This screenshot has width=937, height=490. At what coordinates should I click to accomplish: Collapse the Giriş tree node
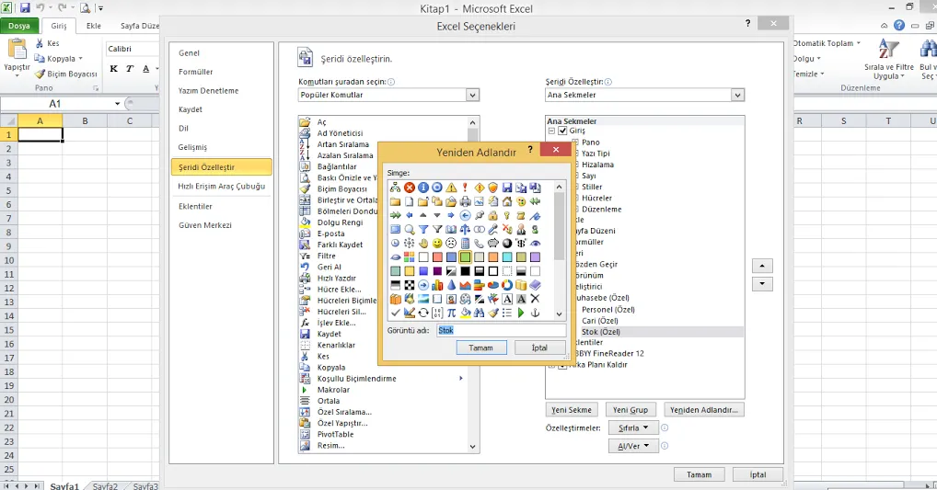pos(551,131)
